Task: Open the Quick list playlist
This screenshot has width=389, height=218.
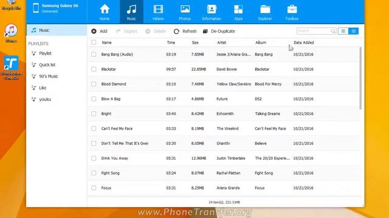Action: point(47,65)
